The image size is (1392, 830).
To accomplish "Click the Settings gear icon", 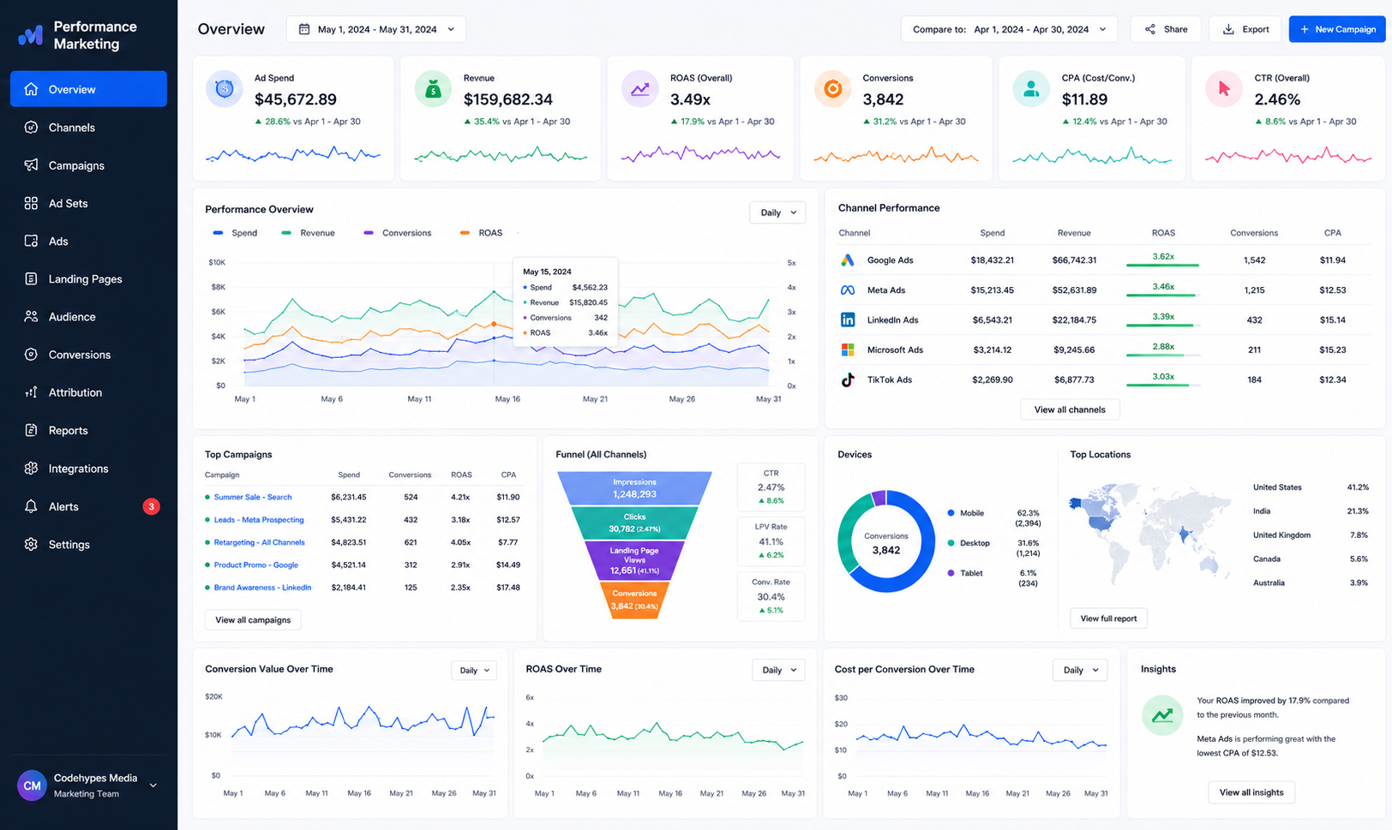I will tap(31, 544).
